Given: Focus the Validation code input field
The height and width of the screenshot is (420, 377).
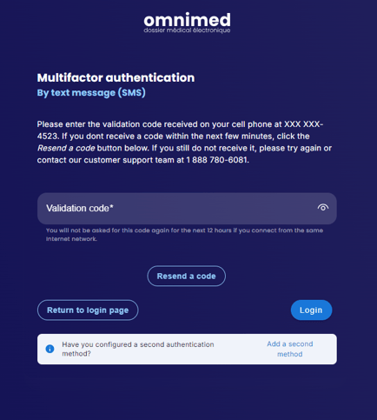Looking at the screenshot, I should pos(187,209).
